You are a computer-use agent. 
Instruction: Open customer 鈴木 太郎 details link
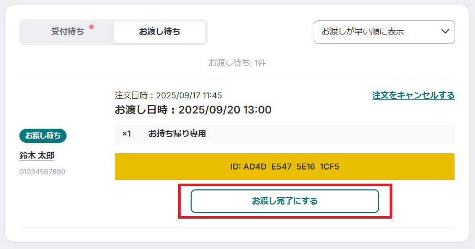pyautogui.click(x=37, y=155)
